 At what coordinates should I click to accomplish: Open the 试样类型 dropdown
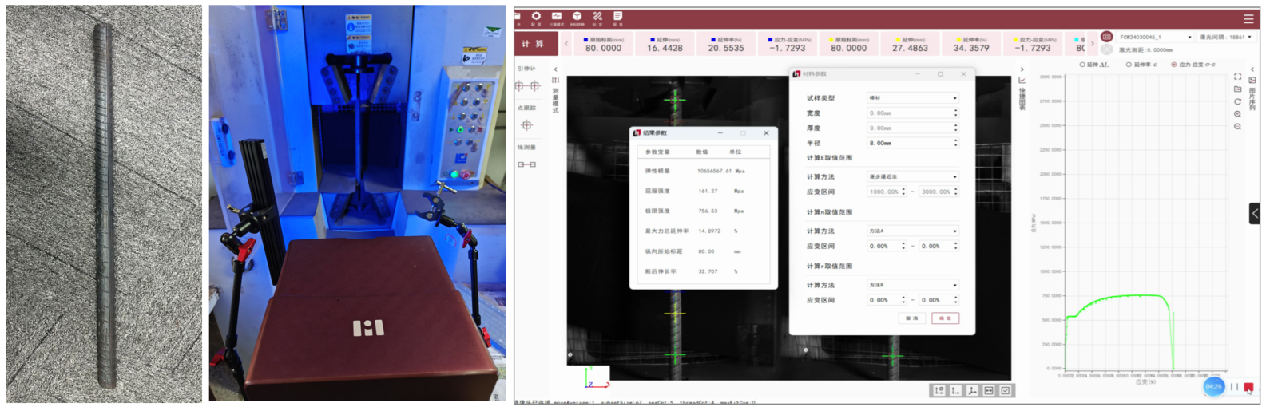912,98
